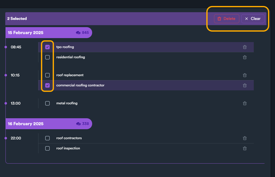275x177 pixels.
Task: Click coin icon next to 338
Action: click(78, 124)
